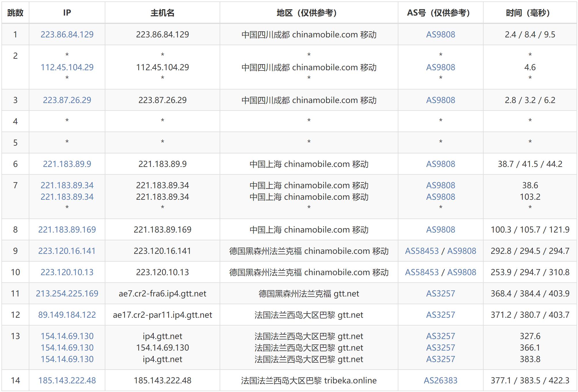Click AS9808 link in hop 2 row

[441, 67]
